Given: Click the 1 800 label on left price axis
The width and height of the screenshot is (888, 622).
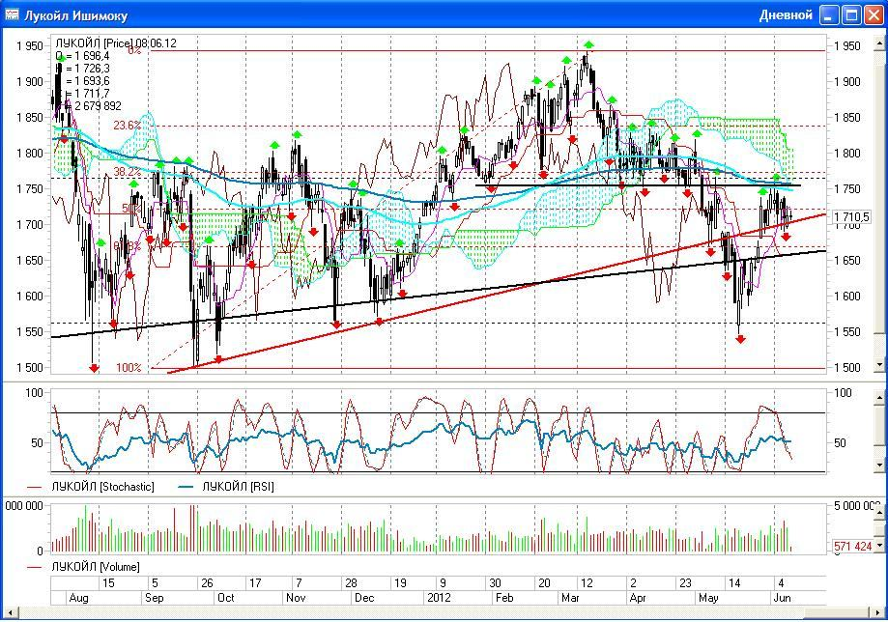Looking at the screenshot, I should coord(29,153).
